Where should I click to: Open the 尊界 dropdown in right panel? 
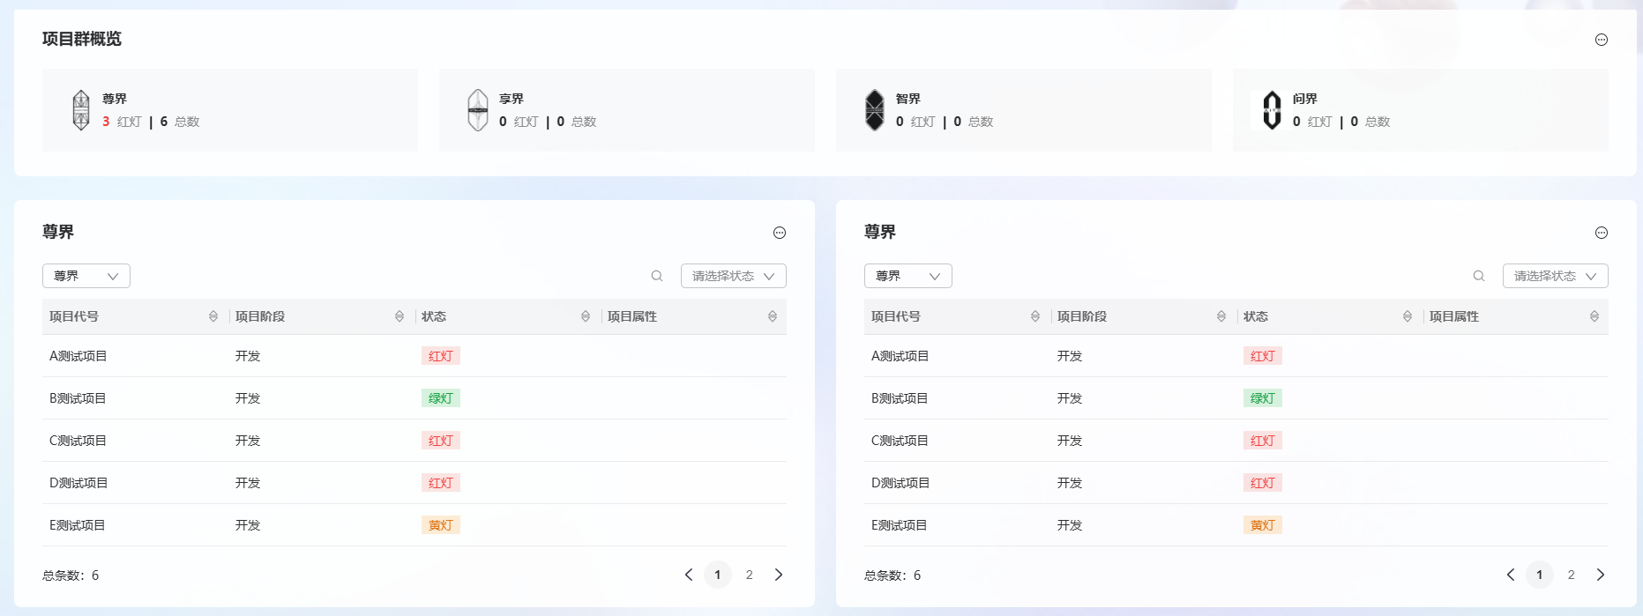(908, 276)
